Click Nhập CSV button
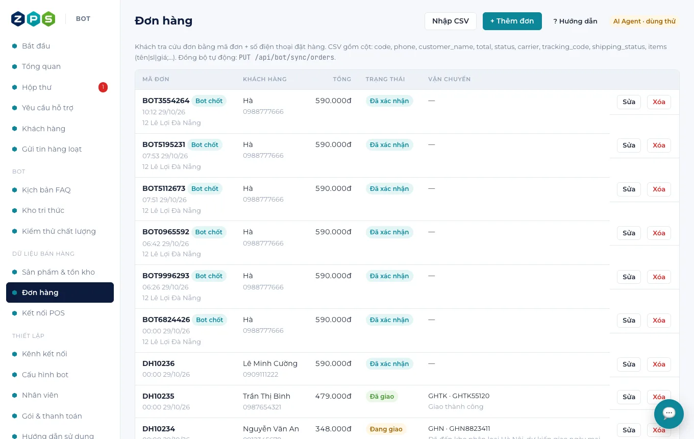 pyautogui.click(x=451, y=21)
